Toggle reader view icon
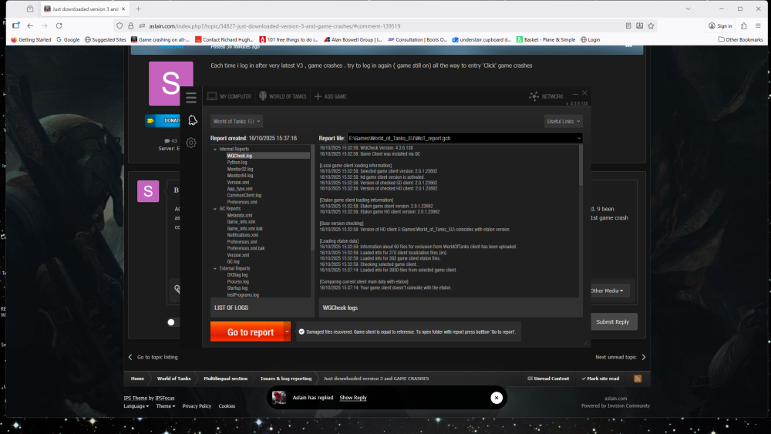 (x=628, y=25)
